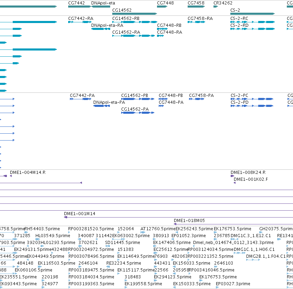Select EST EK063002.5prime
Image resolution: width=293 pixels, height=289 pixels.
131,236
